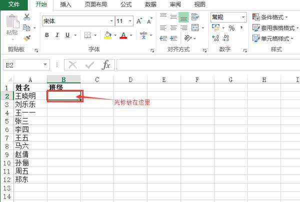Click the Wrap Text icon

[x=195, y=17]
